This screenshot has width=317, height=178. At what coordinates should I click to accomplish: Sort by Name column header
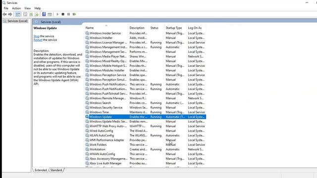(x=106, y=28)
